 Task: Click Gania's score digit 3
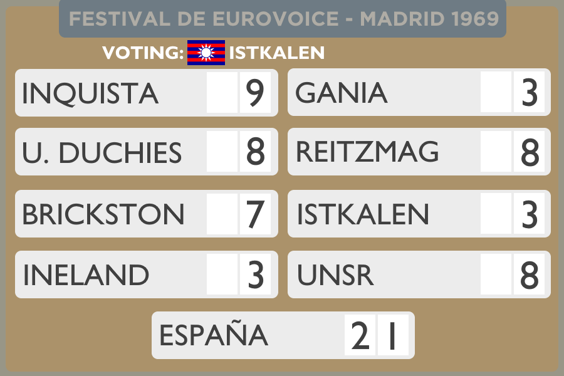(529, 93)
